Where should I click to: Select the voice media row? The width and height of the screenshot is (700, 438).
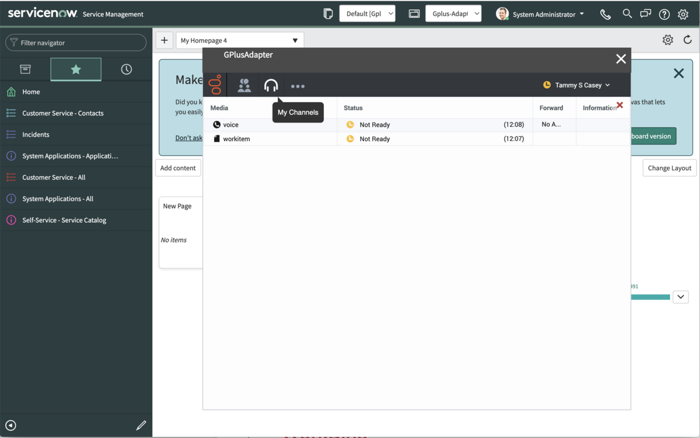click(416, 125)
